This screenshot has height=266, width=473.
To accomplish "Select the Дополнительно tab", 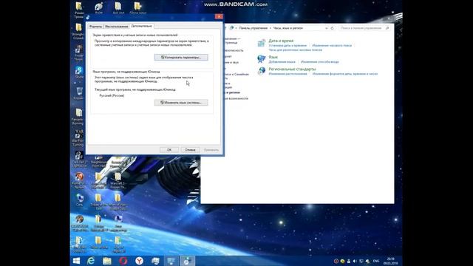I will (x=141, y=27).
